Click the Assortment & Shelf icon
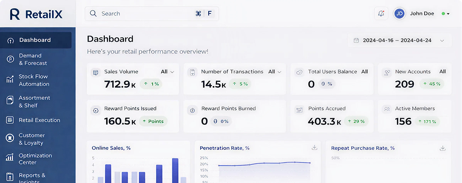This screenshot has width=462, height=183. coord(10,100)
